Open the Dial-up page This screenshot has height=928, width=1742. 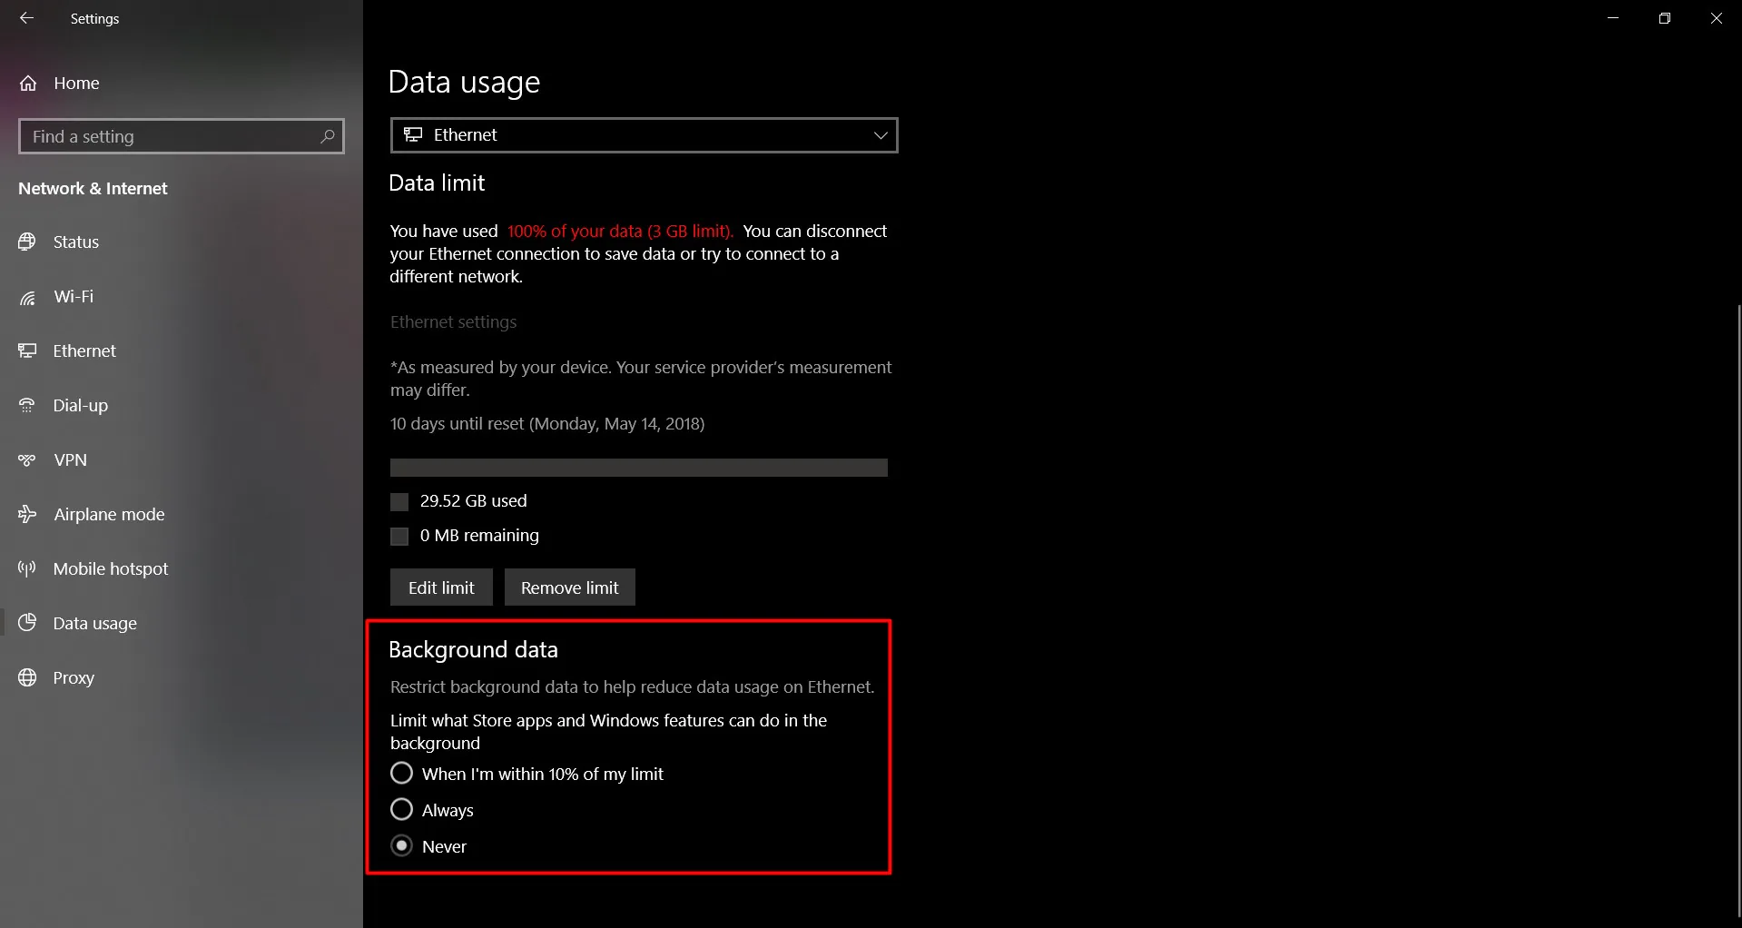182,405
